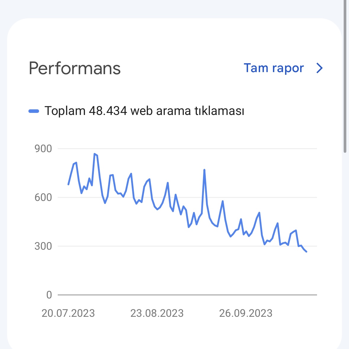The width and height of the screenshot is (349, 349).
Task: Click the final data point at line's end
Action: pyautogui.click(x=306, y=251)
